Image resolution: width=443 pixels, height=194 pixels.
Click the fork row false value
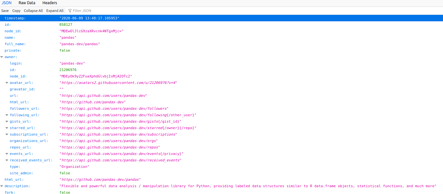click(65, 192)
